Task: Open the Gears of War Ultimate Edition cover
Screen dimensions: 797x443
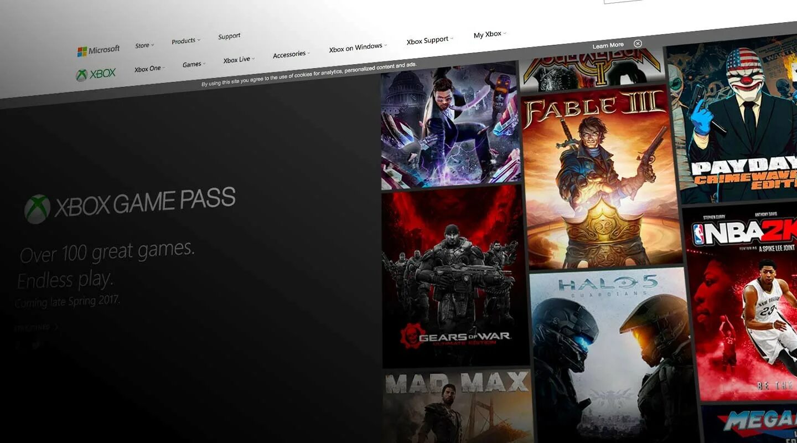Action: coord(454,276)
